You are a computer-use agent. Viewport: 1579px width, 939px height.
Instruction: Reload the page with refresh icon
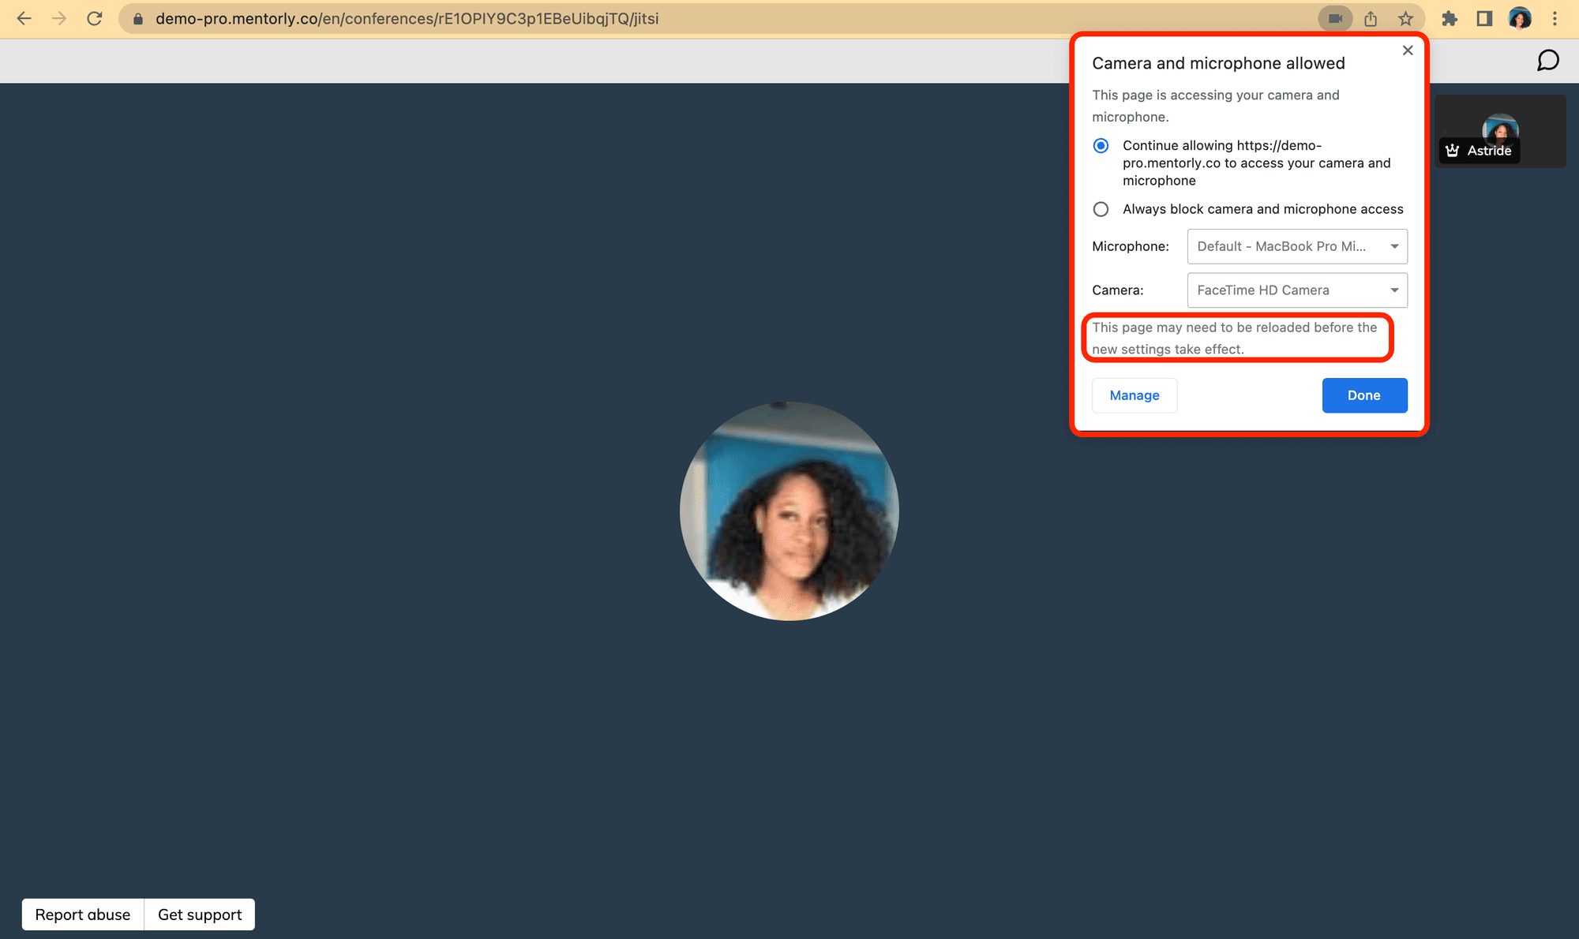[94, 18]
